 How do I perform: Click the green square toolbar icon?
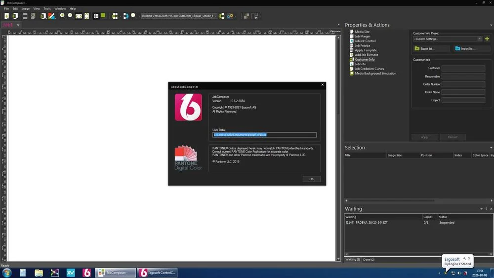click(103, 15)
